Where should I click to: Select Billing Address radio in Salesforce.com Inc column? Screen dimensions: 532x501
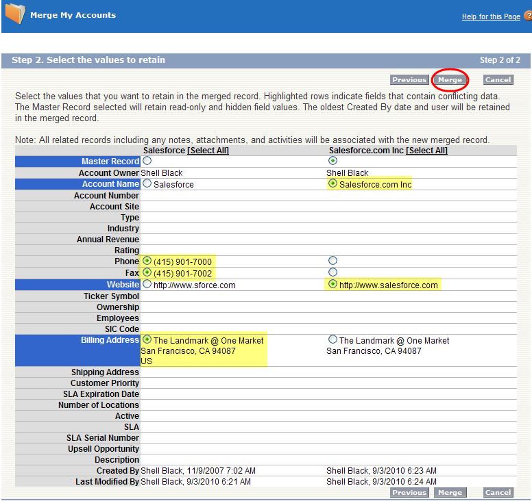click(332, 339)
